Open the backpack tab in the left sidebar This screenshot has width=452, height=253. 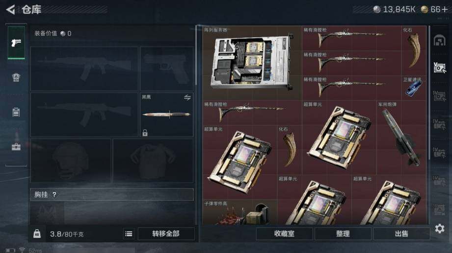click(16, 112)
